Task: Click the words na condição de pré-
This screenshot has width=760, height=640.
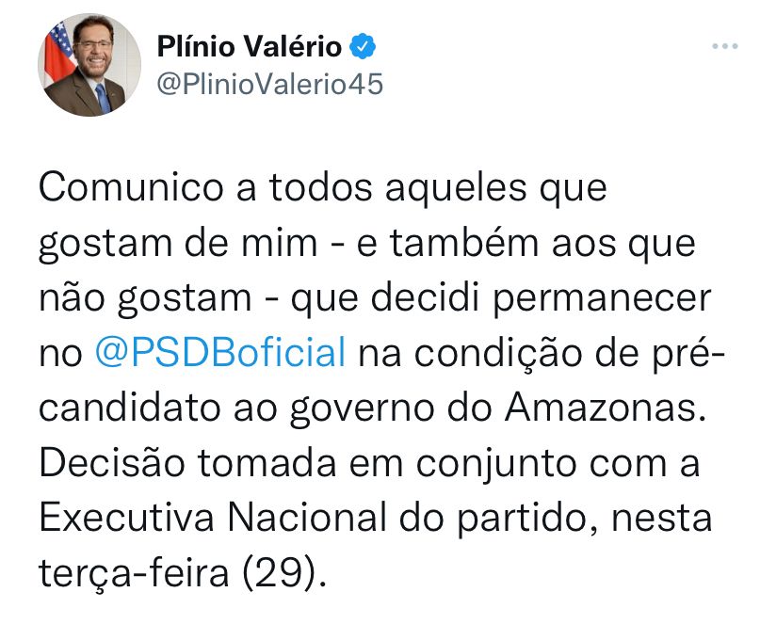Action: coord(542,353)
